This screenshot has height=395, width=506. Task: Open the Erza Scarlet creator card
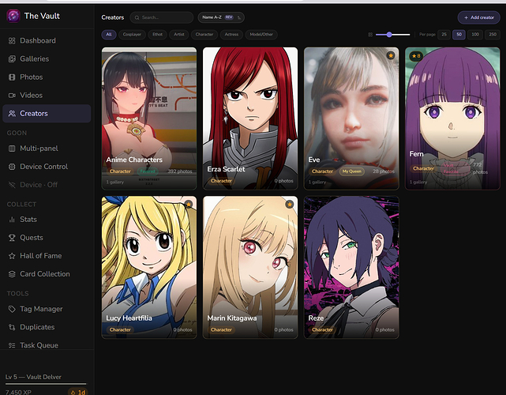point(250,118)
